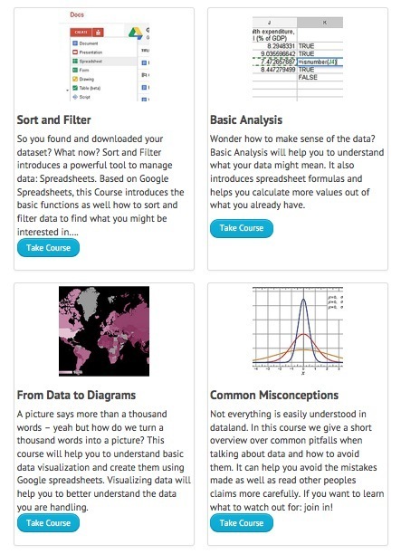The width and height of the screenshot is (401, 554).
Task: Click Take Course under Basic Analysis
Action: point(242,228)
